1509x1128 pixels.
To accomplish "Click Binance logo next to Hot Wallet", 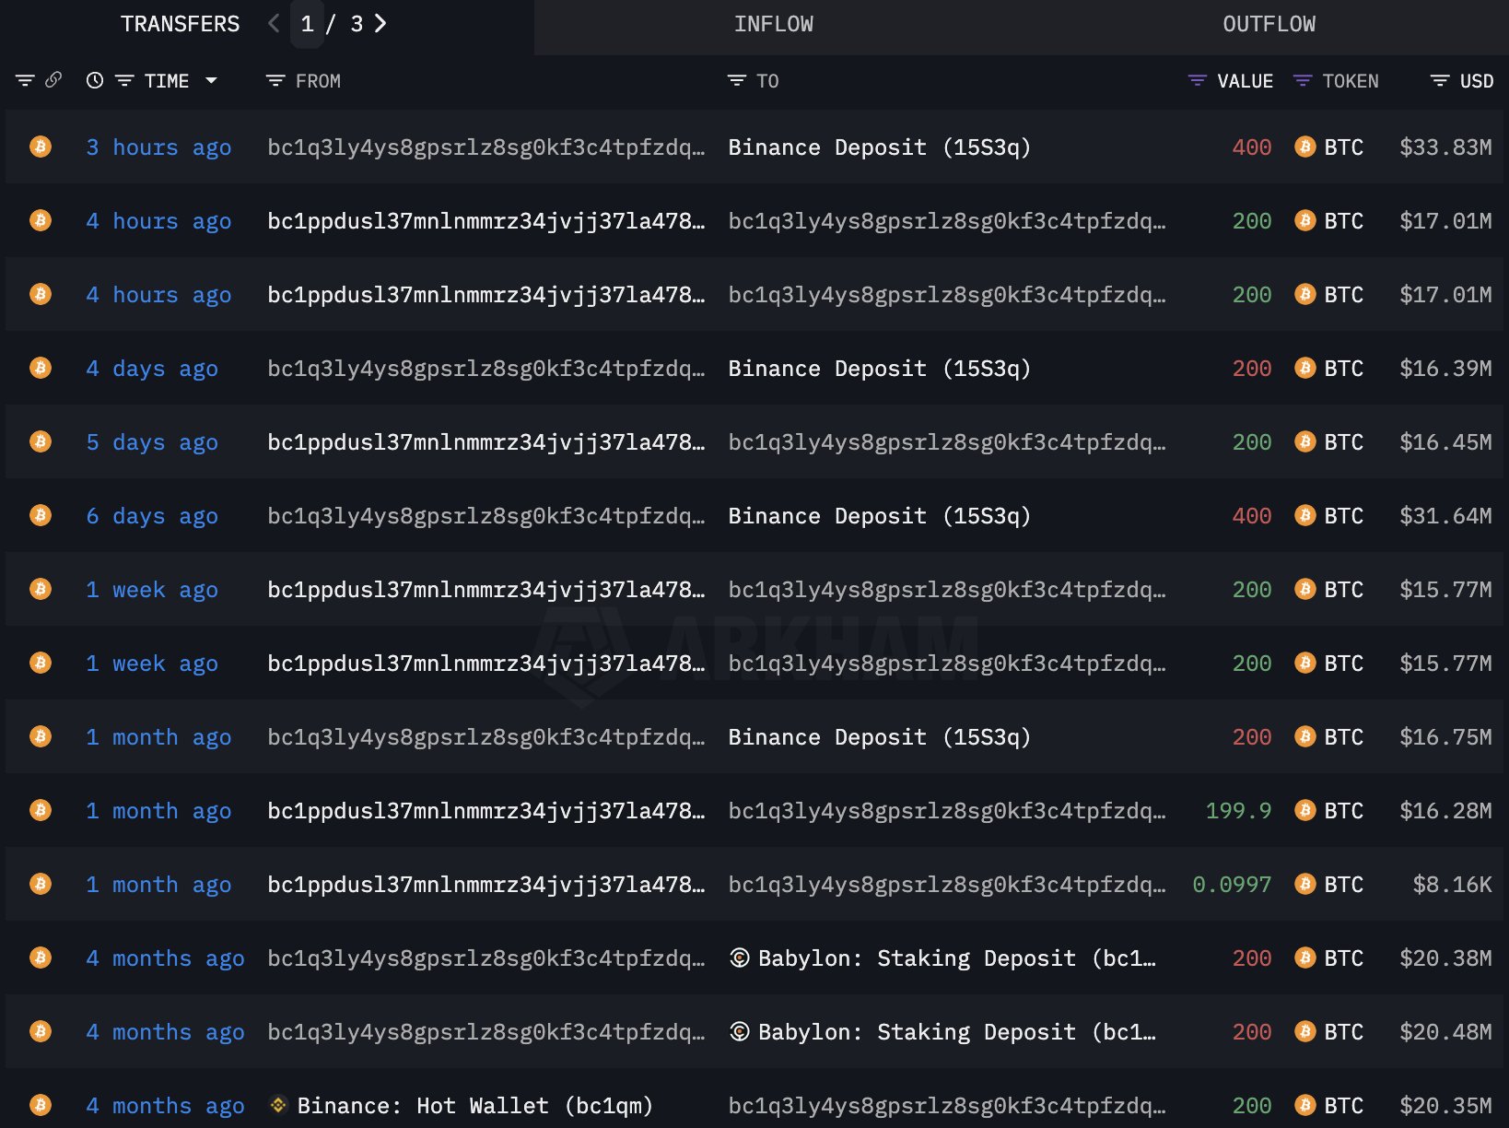I will pos(278,1104).
